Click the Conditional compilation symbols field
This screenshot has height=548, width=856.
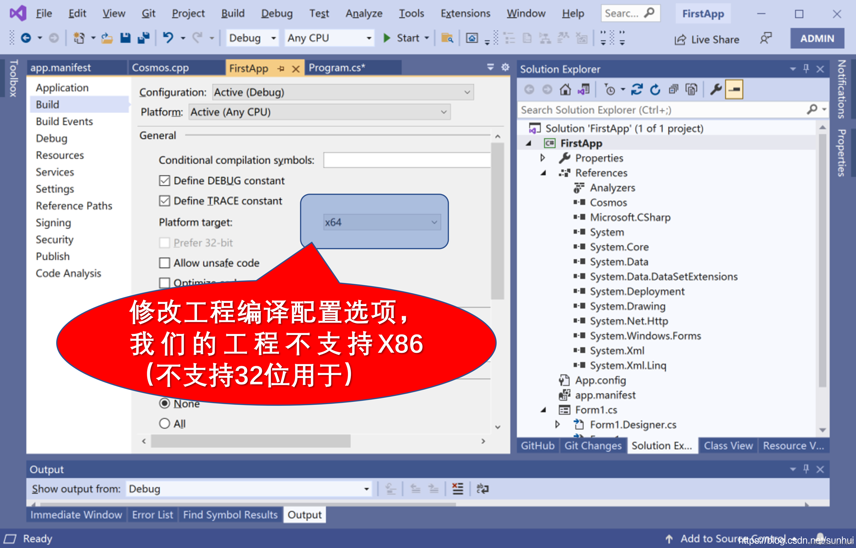tap(407, 160)
